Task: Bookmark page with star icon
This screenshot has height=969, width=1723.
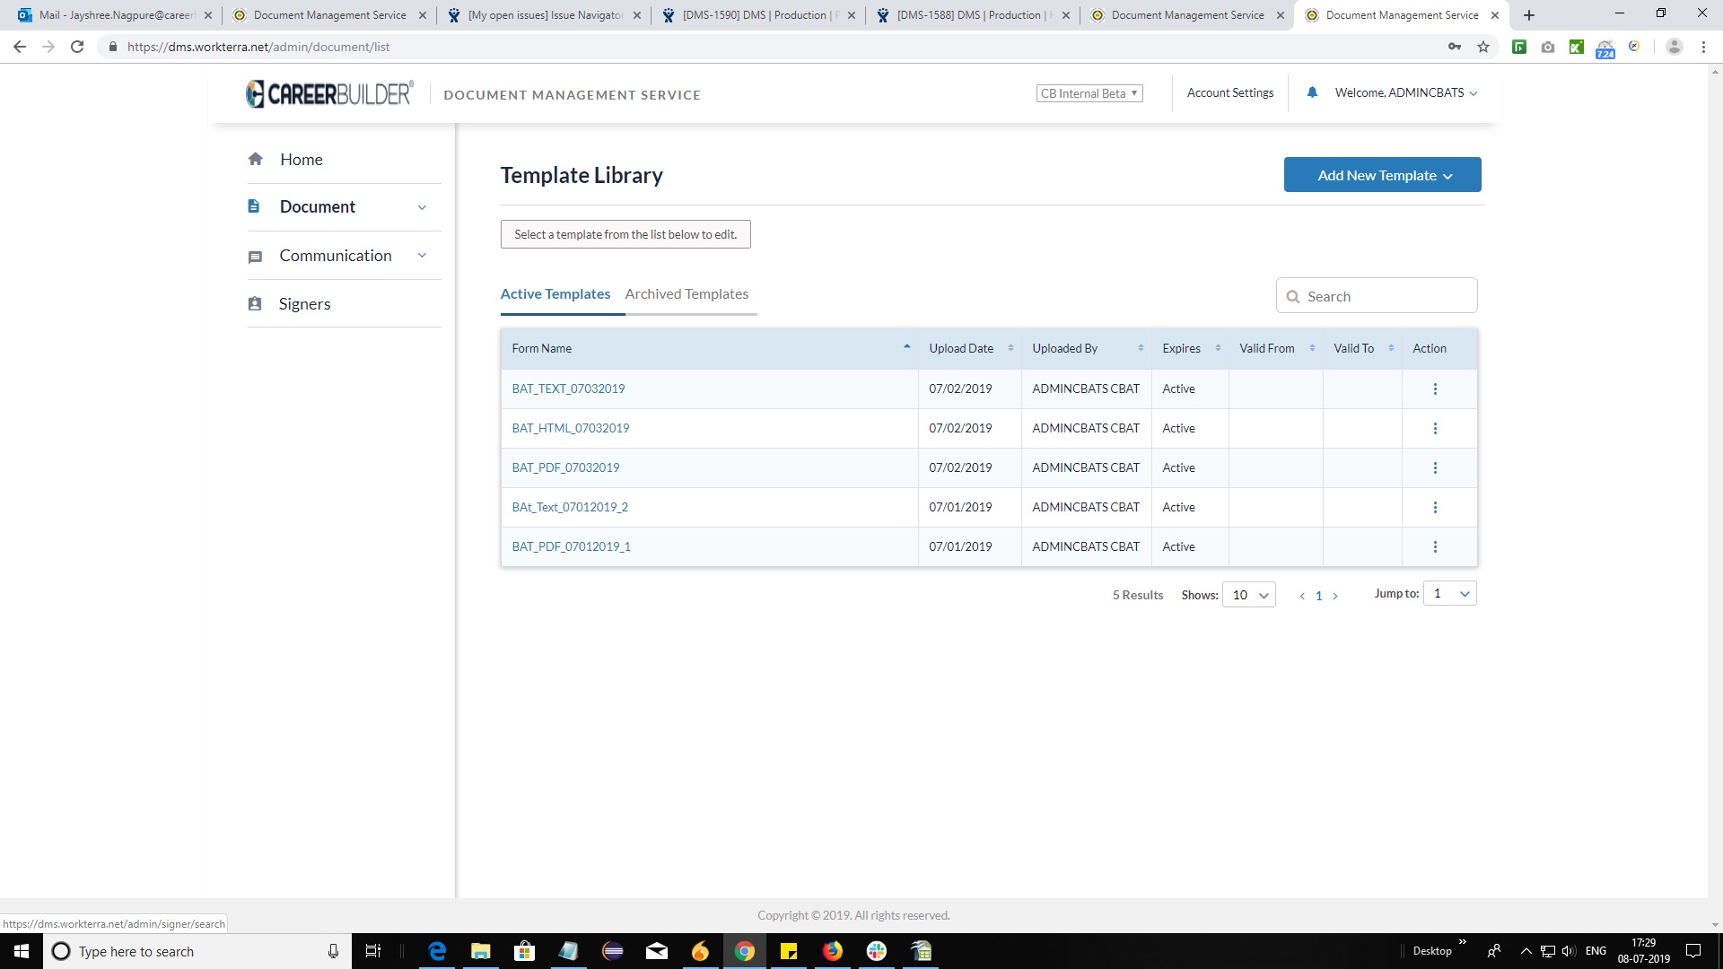Action: coord(1483,47)
